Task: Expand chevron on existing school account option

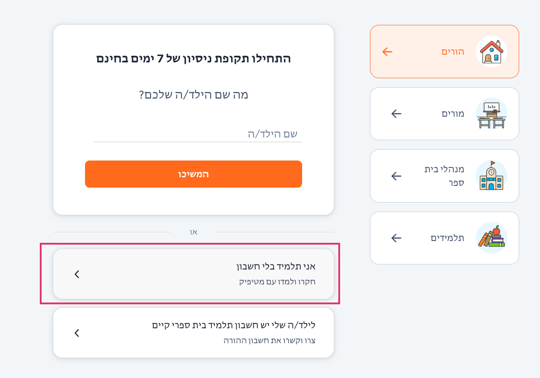Action: 77,333
